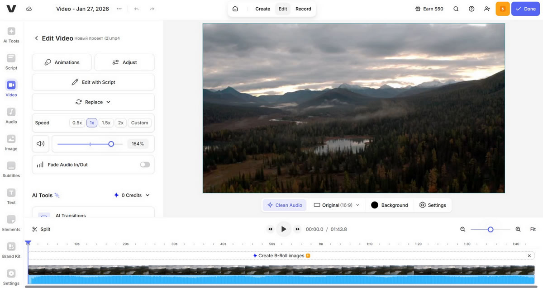
Task: Click the Split scissors tool
Action: 41,229
